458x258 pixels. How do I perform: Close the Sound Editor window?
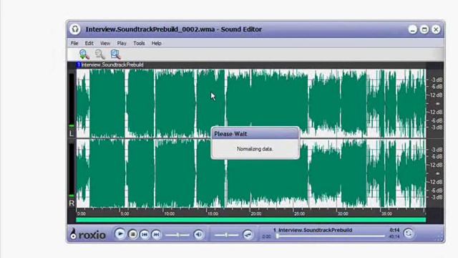pyautogui.click(x=436, y=29)
